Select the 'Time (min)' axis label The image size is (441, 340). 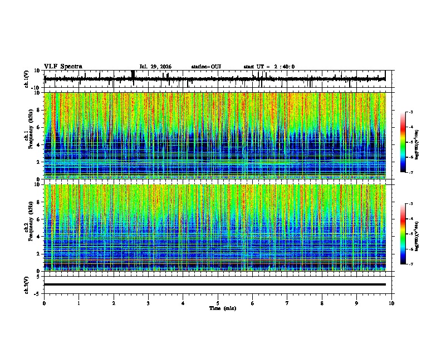pyautogui.click(x=223, y=308)
